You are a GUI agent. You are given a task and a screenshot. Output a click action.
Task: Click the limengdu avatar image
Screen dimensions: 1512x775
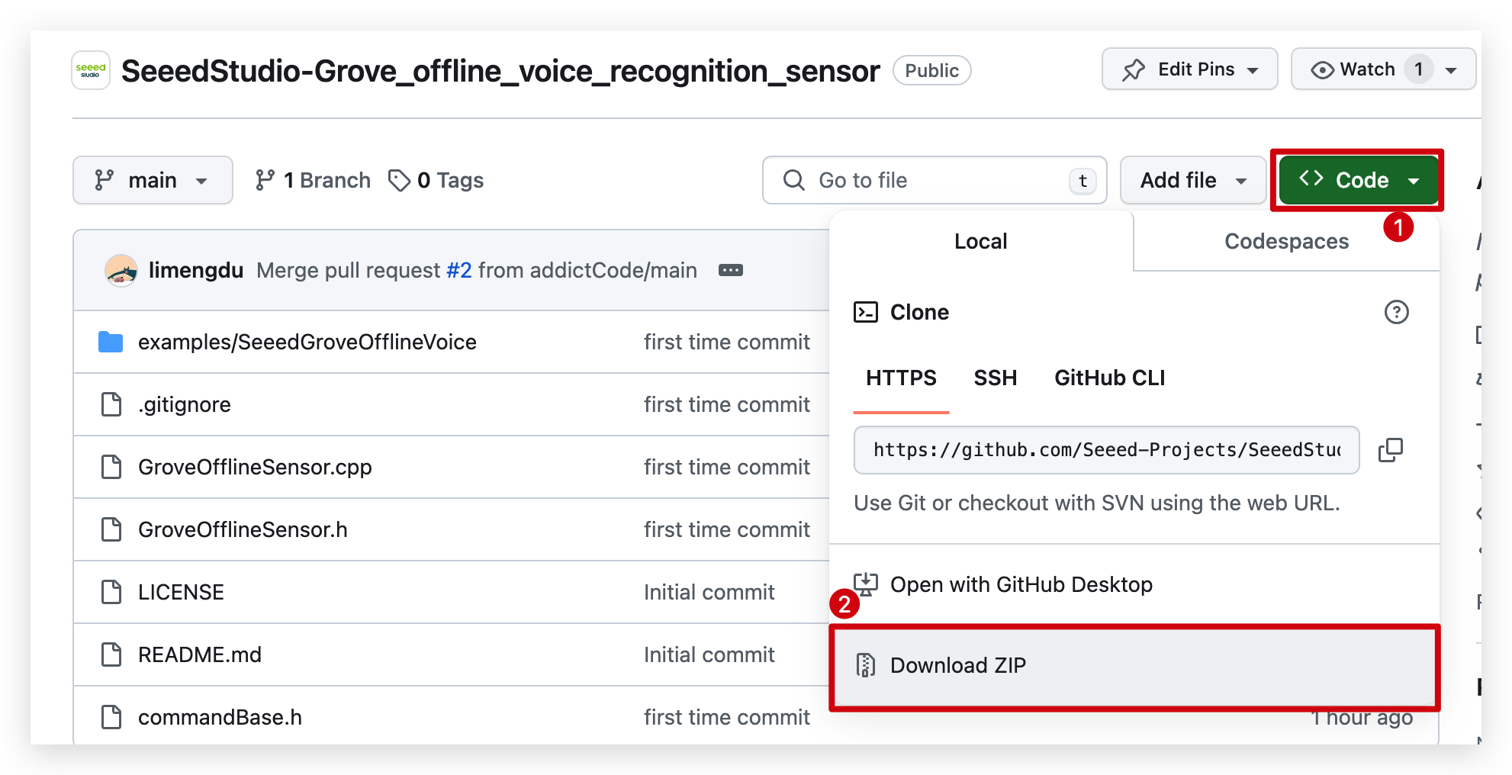(x=121, y=270)
